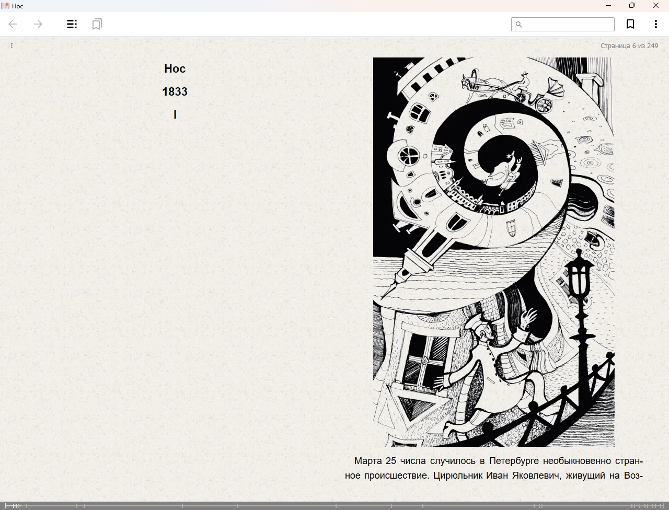This screenshot has width=669, height=510.
Task: Click the spiral illustration image
Action: pos(493,252)
